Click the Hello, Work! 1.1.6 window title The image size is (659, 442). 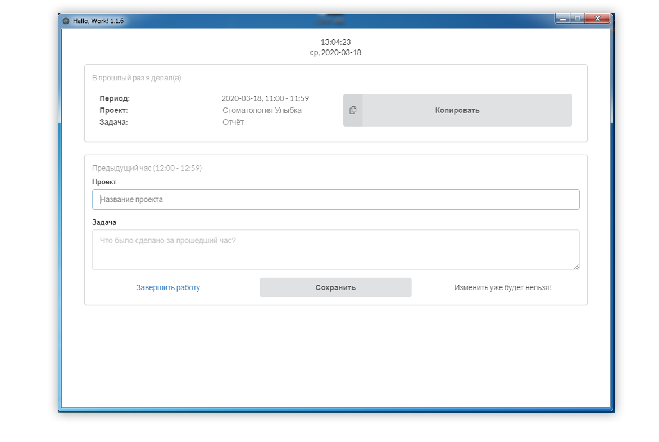pyautogui.click(x=98, y=21)
